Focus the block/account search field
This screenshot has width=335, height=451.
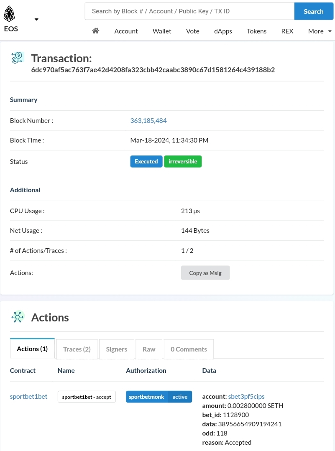coord(189,11)
